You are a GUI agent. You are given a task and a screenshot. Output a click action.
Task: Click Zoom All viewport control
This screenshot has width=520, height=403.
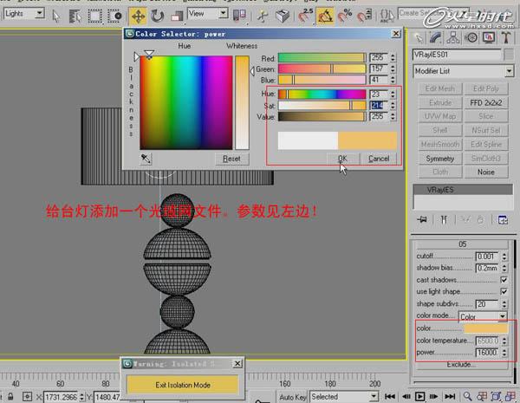pyautogui.click(x=482, y=396)
